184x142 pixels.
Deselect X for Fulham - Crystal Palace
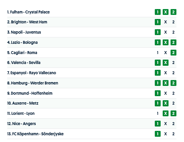point(166,12)
